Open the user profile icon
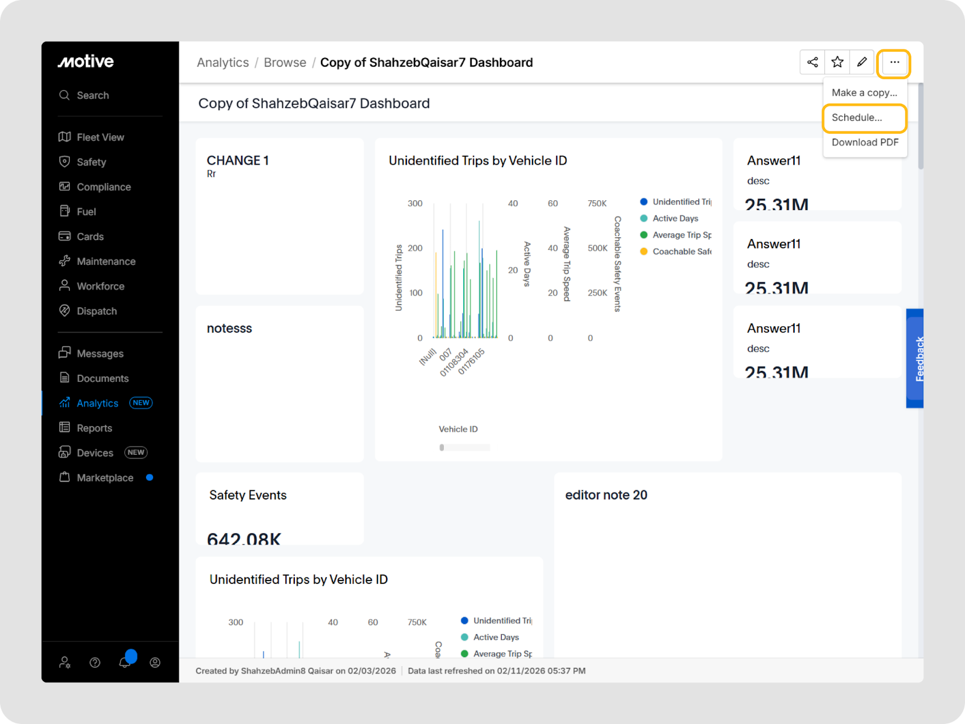Viewport: 965px width, 724px height. [155, 662]
